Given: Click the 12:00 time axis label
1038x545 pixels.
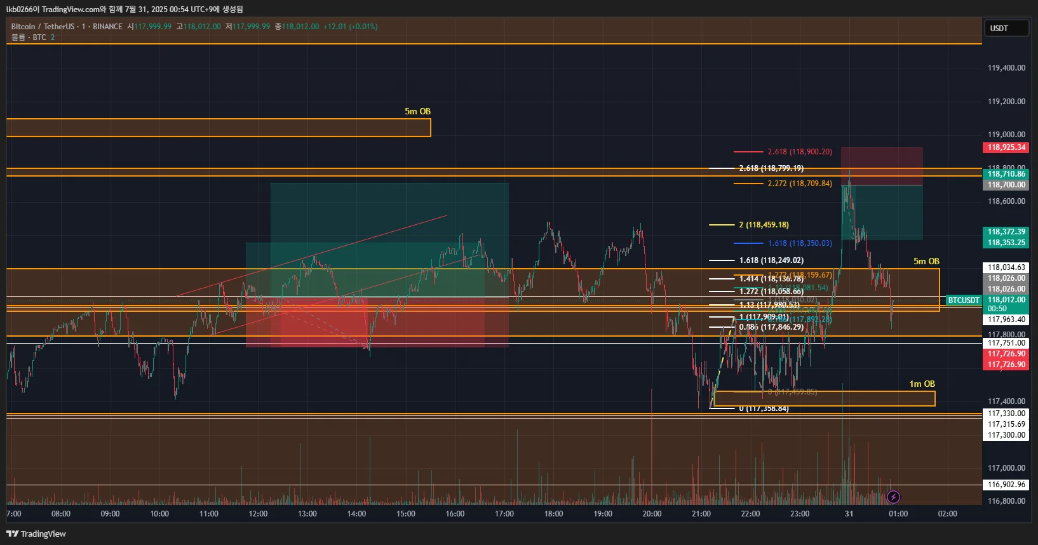Looking at the screenshot, I should (x=258, y=513).
